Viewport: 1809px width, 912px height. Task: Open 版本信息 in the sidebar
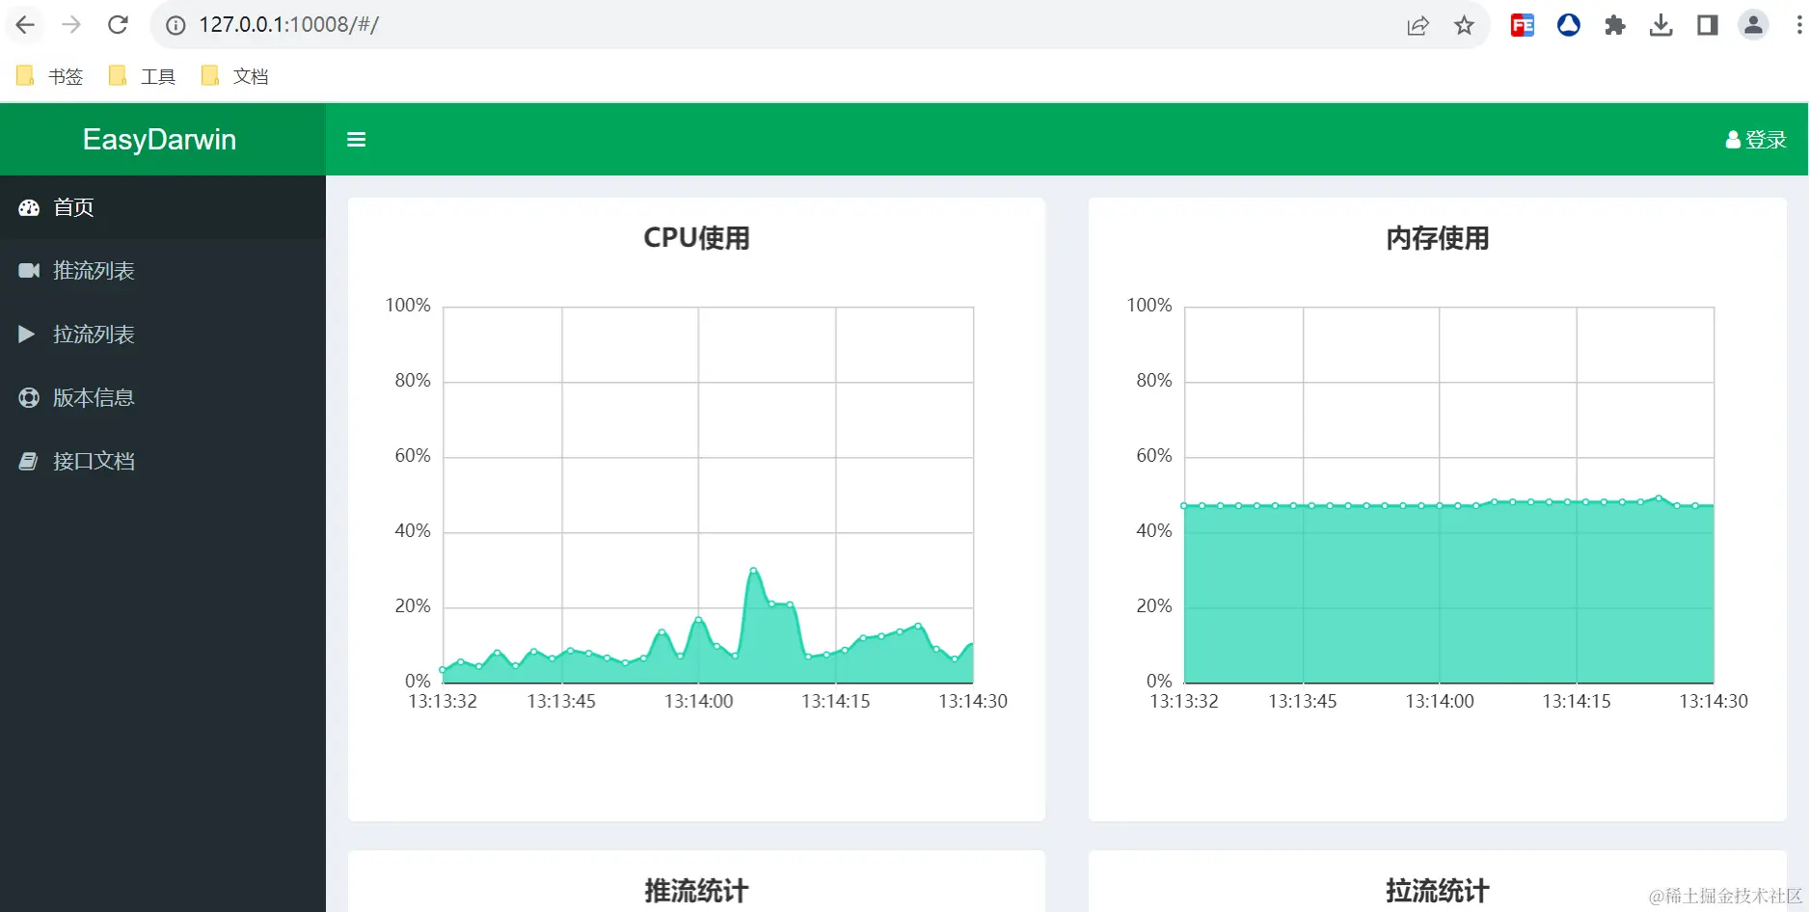click(x=163, y=397)
